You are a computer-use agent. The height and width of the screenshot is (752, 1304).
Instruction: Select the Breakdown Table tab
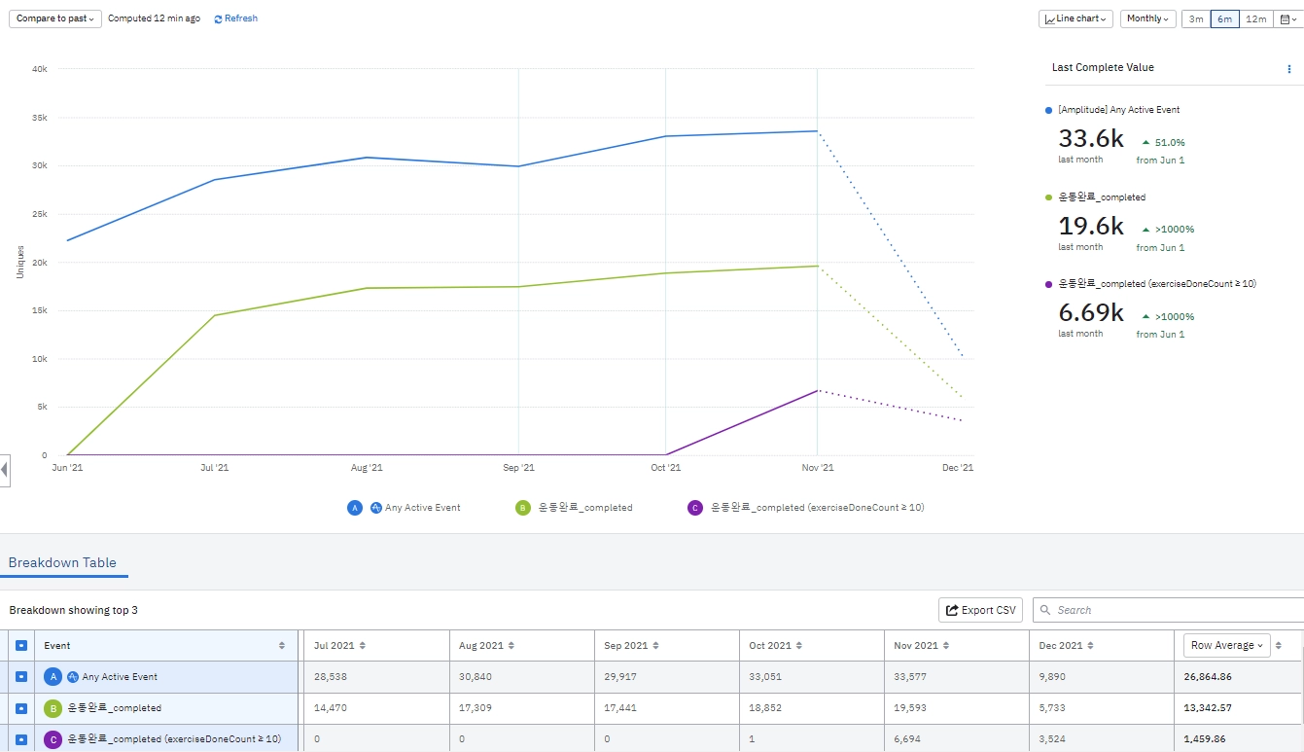[62, 562]
